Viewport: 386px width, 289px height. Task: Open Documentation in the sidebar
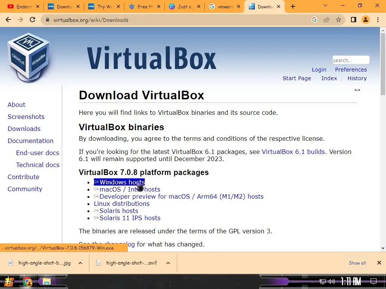(31, 141)
